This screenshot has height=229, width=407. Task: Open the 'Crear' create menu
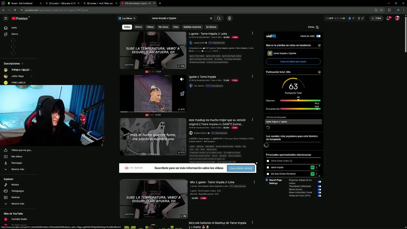[376, 18]
